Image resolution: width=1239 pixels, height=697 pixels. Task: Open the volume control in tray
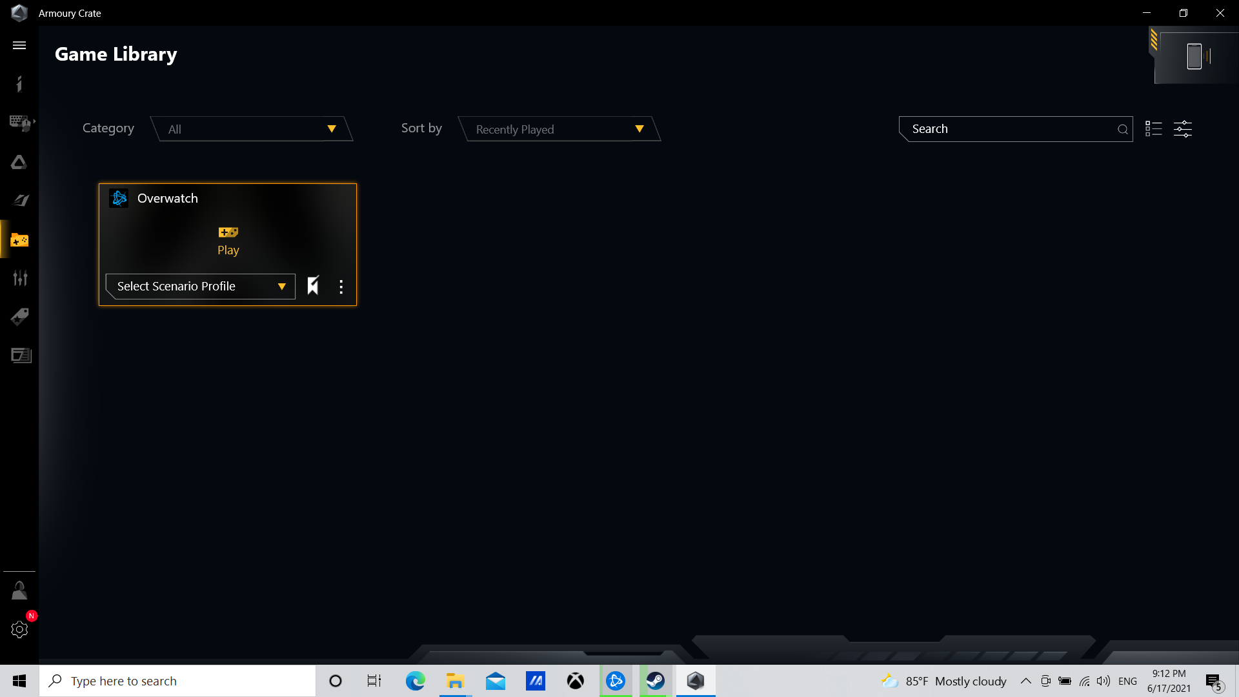pyautogui.click(x=1103, y=681)
